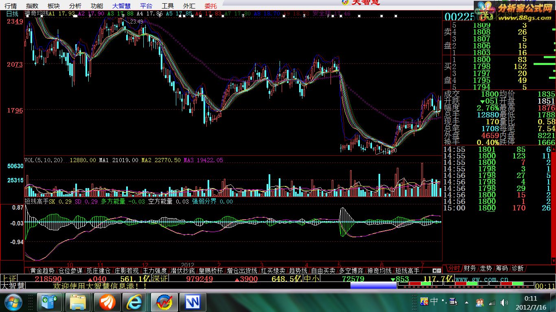Open the green security app taskbar icon
556x312 pixels.
[x=50, y=302]
